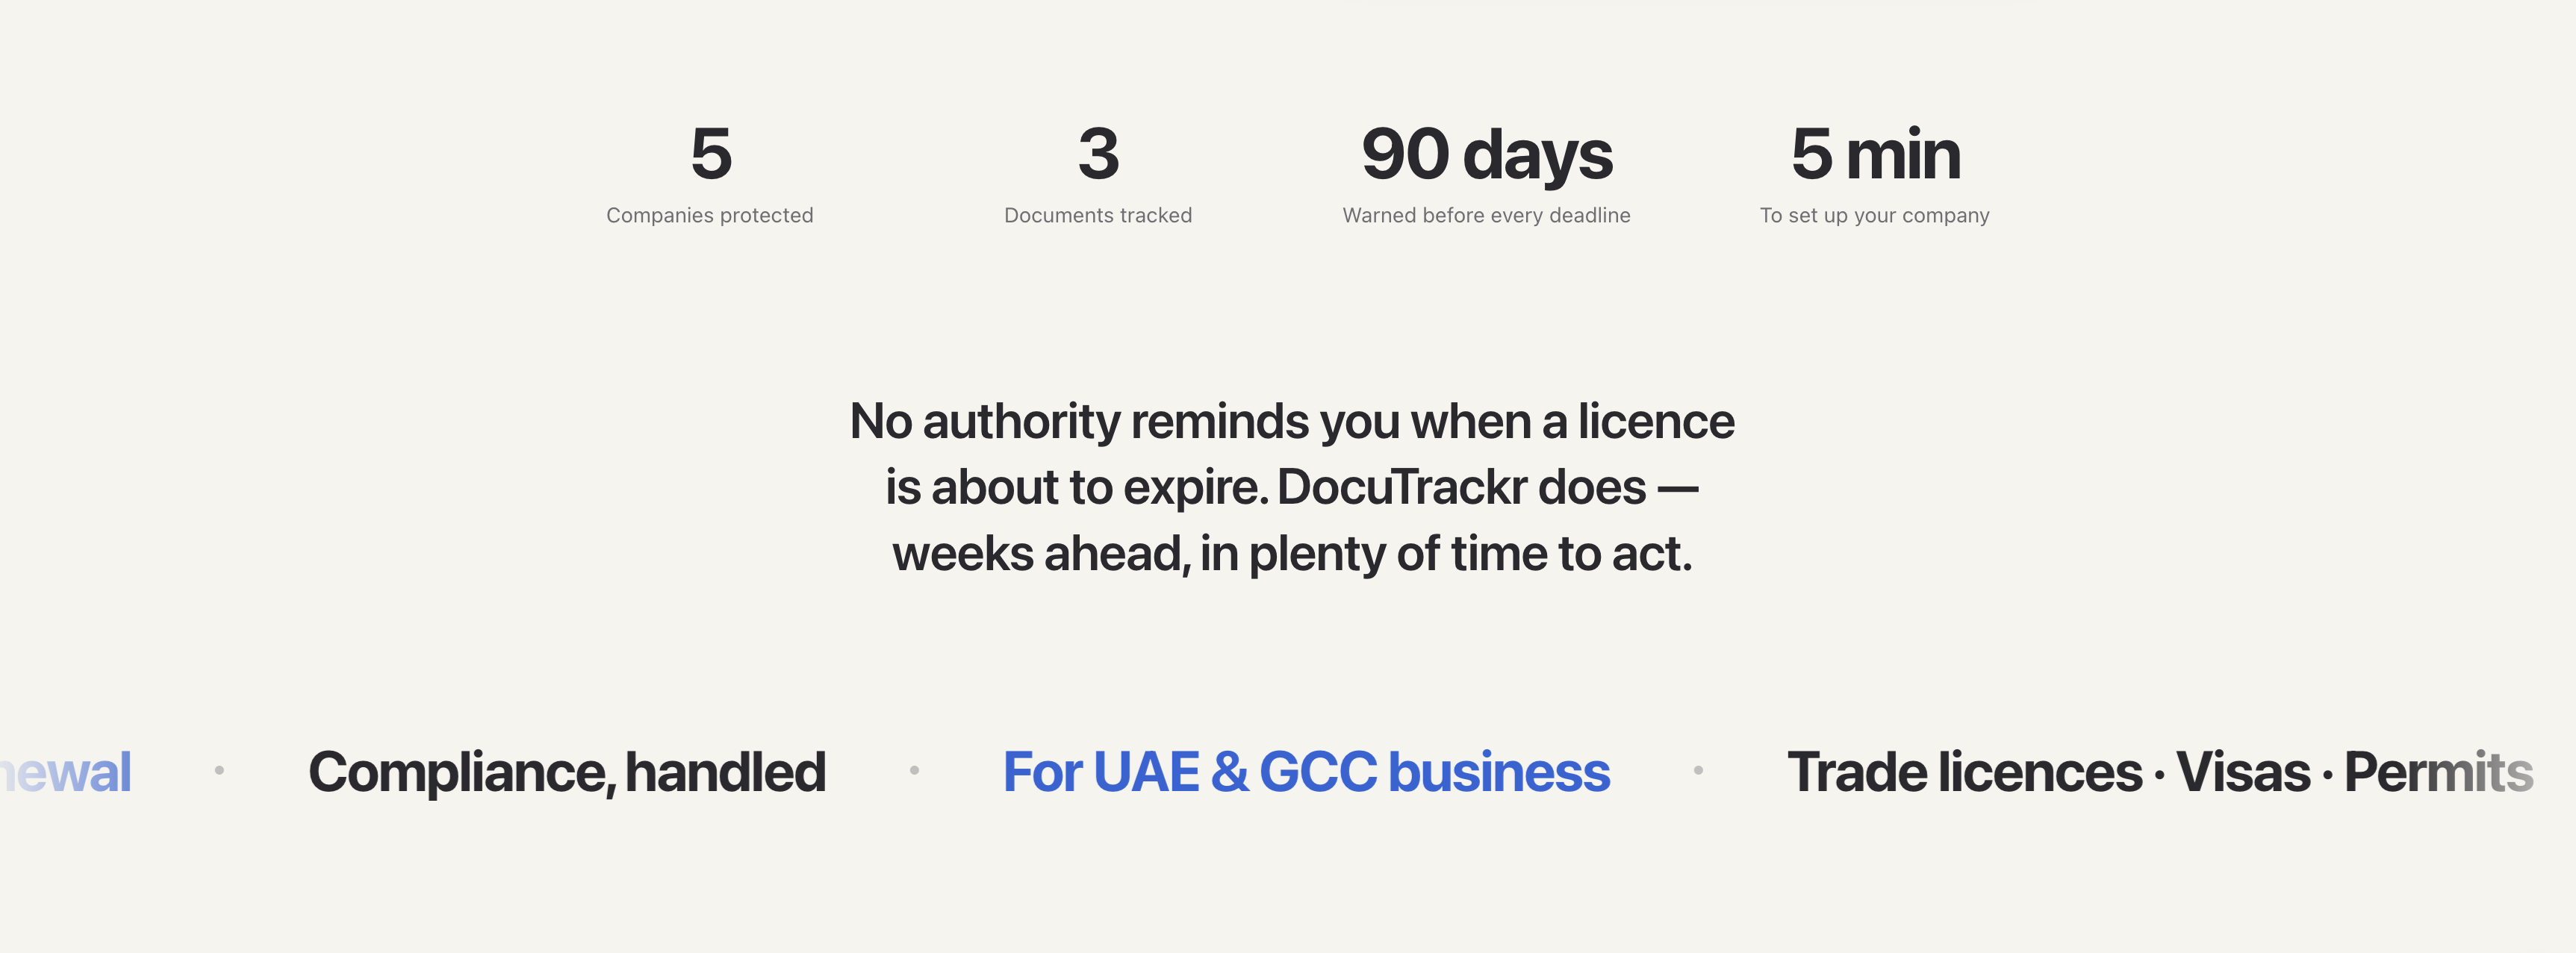The width and height of the screenshot is (2576, 953).
Task: Click faded 'ewal' text at left edge
Action: (66, 772)
